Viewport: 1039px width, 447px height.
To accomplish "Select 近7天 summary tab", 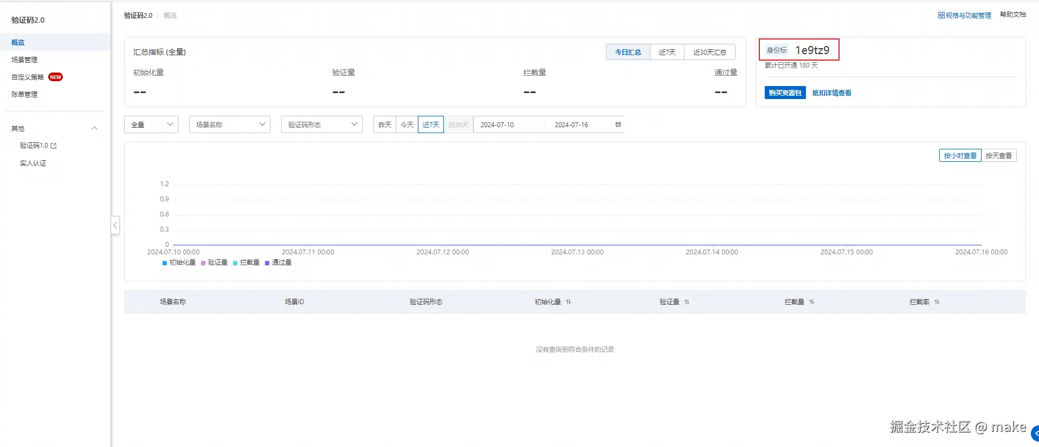I will pyautogui.click(x=667, y=52).
